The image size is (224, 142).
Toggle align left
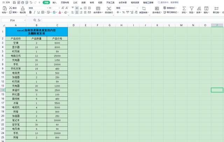pos(73,13)
